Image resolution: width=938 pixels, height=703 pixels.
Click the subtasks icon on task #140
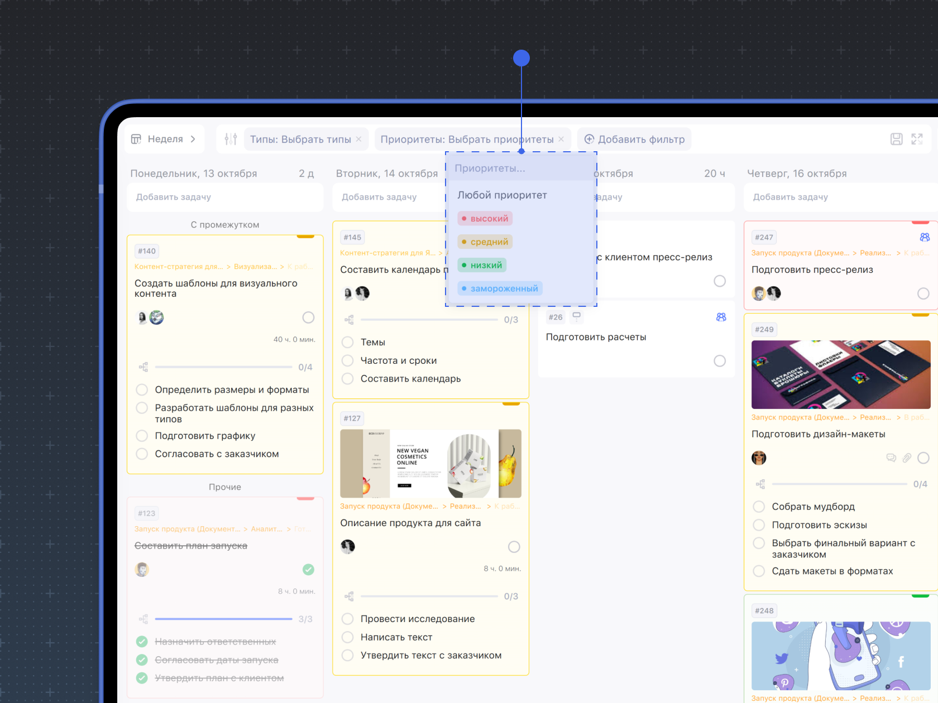pos(143,367)
